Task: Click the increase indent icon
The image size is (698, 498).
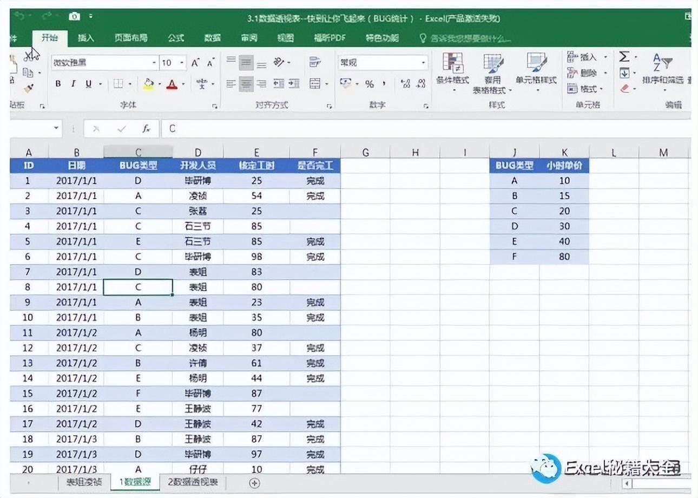Action: (294, 84)
